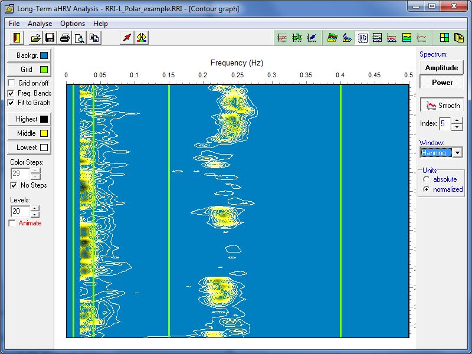Decrease Levels value with down arrow

point(35,214)
